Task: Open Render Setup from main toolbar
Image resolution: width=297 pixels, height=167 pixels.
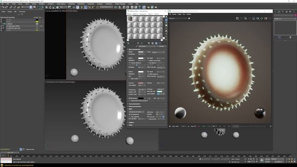Action: (148, 7)
